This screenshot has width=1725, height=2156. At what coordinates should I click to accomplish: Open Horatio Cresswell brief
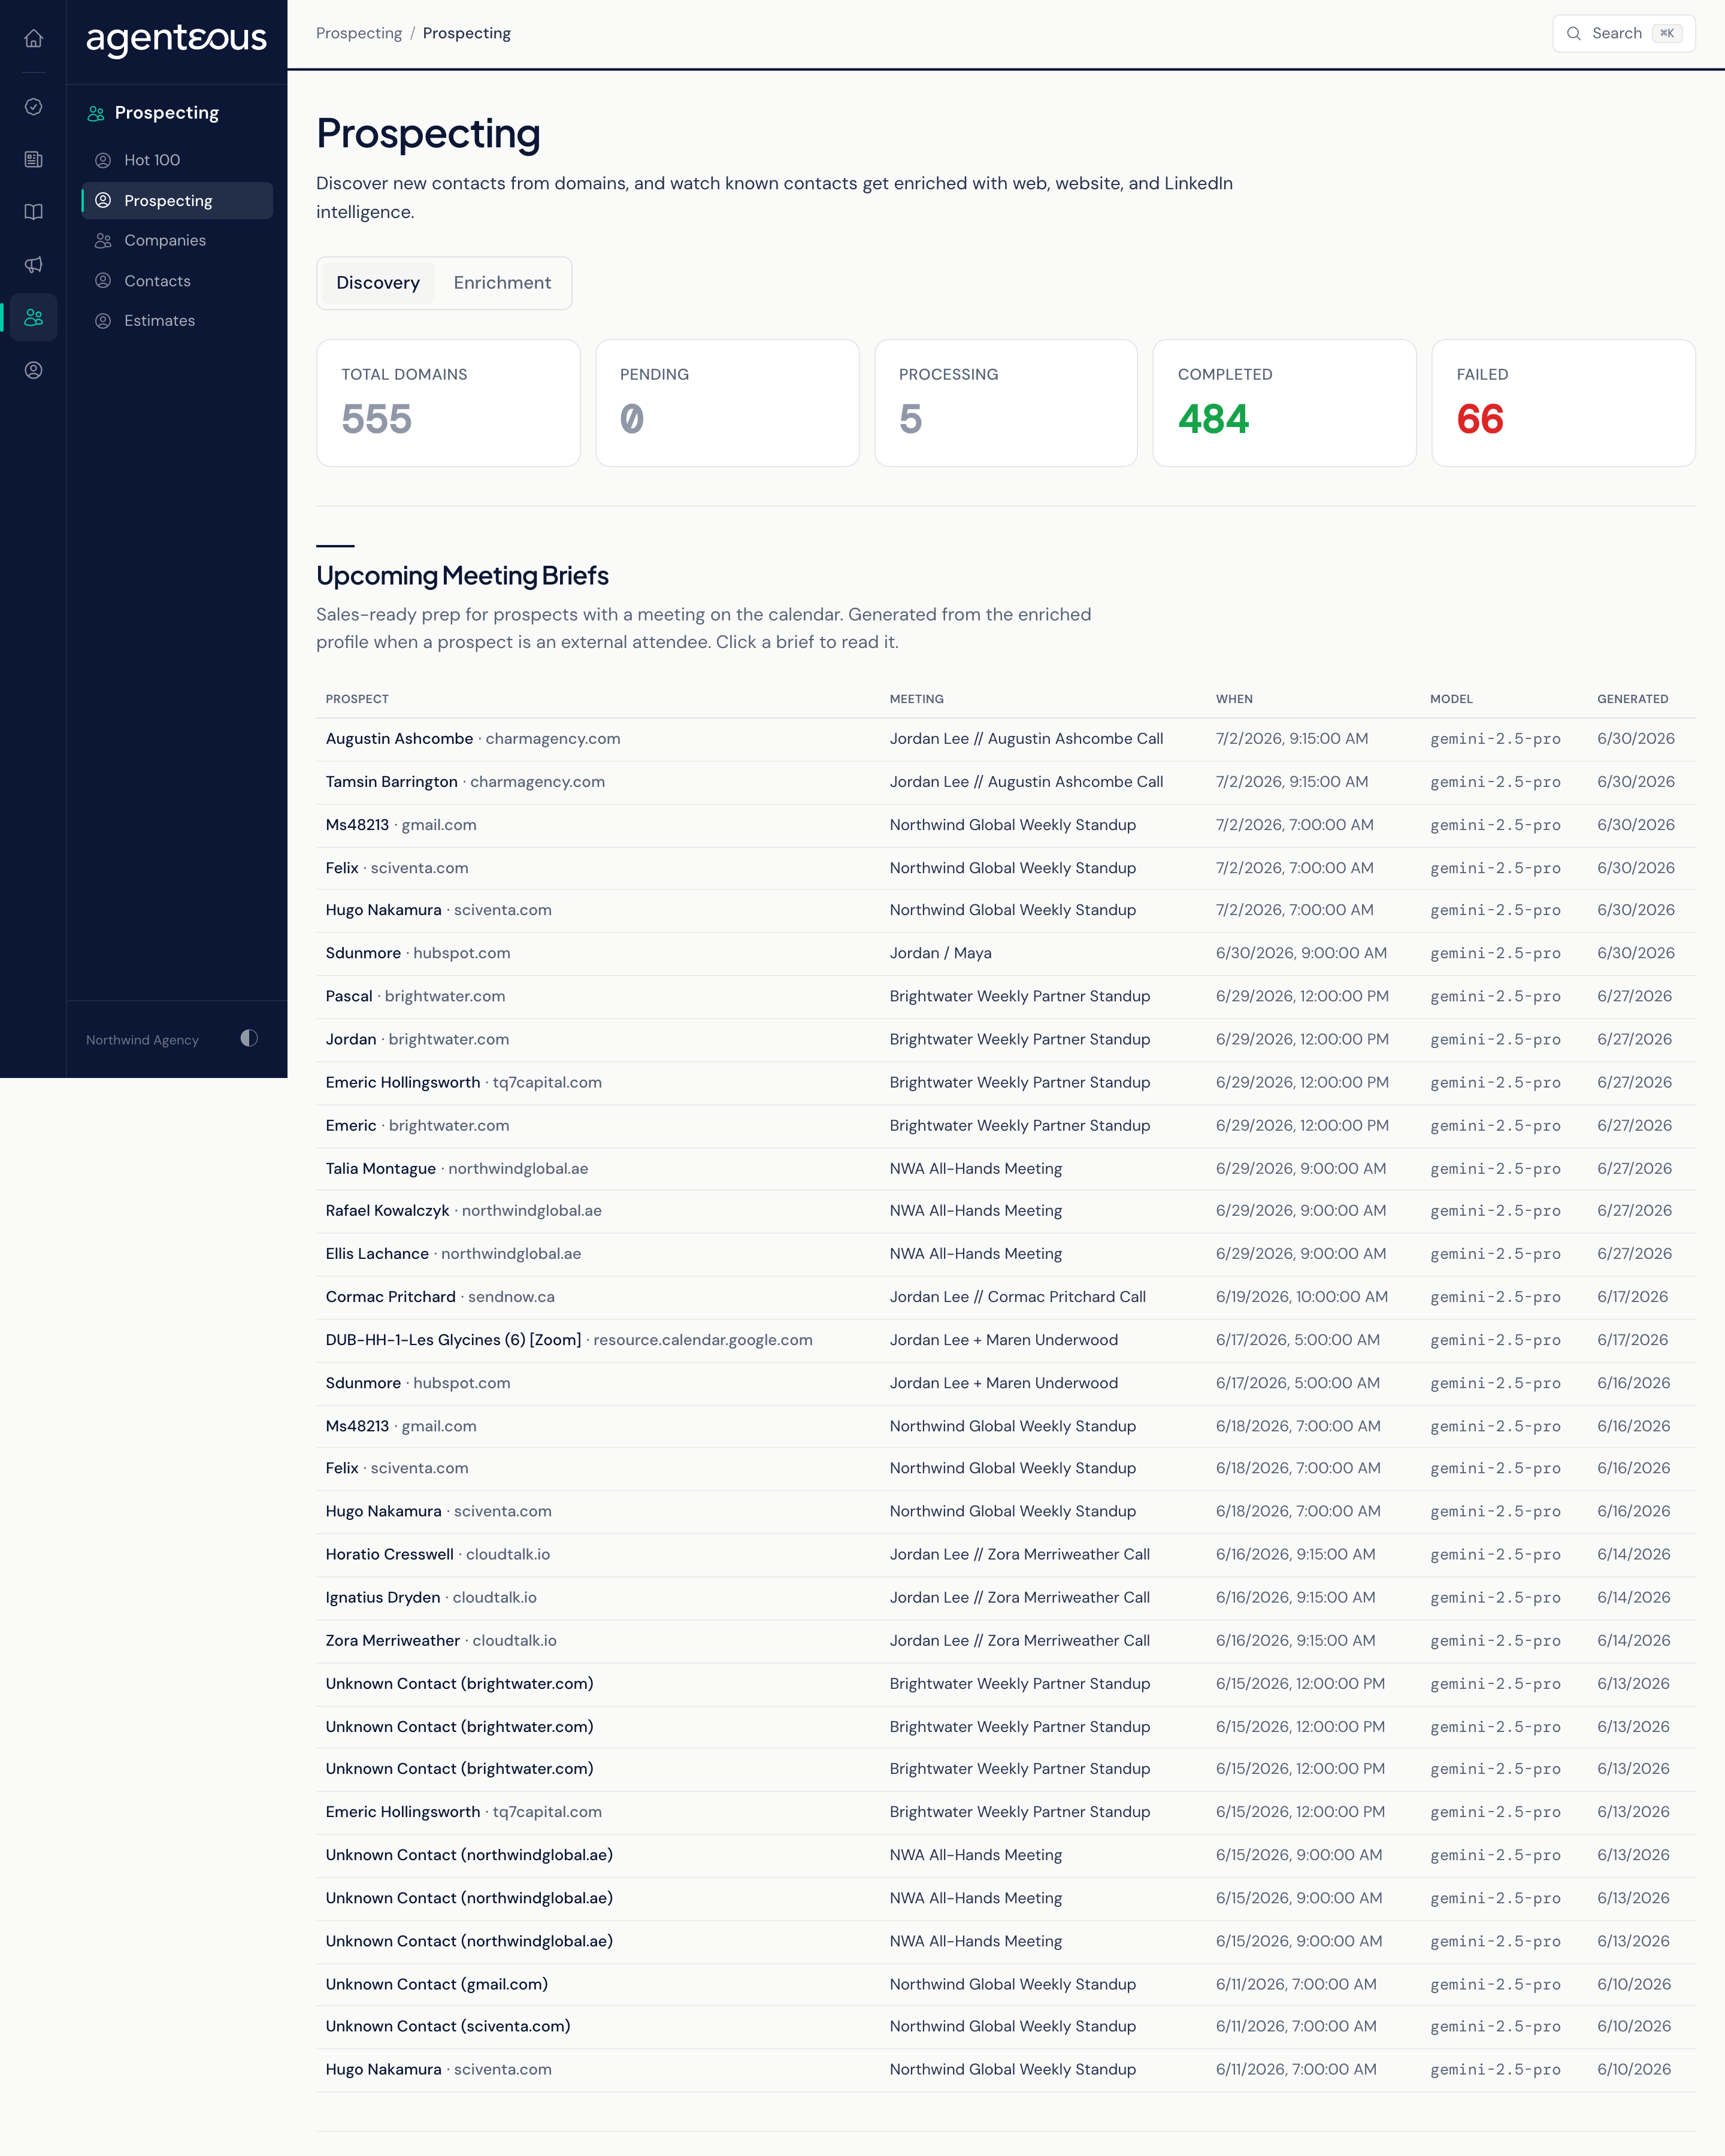tap(1006, 1555)
